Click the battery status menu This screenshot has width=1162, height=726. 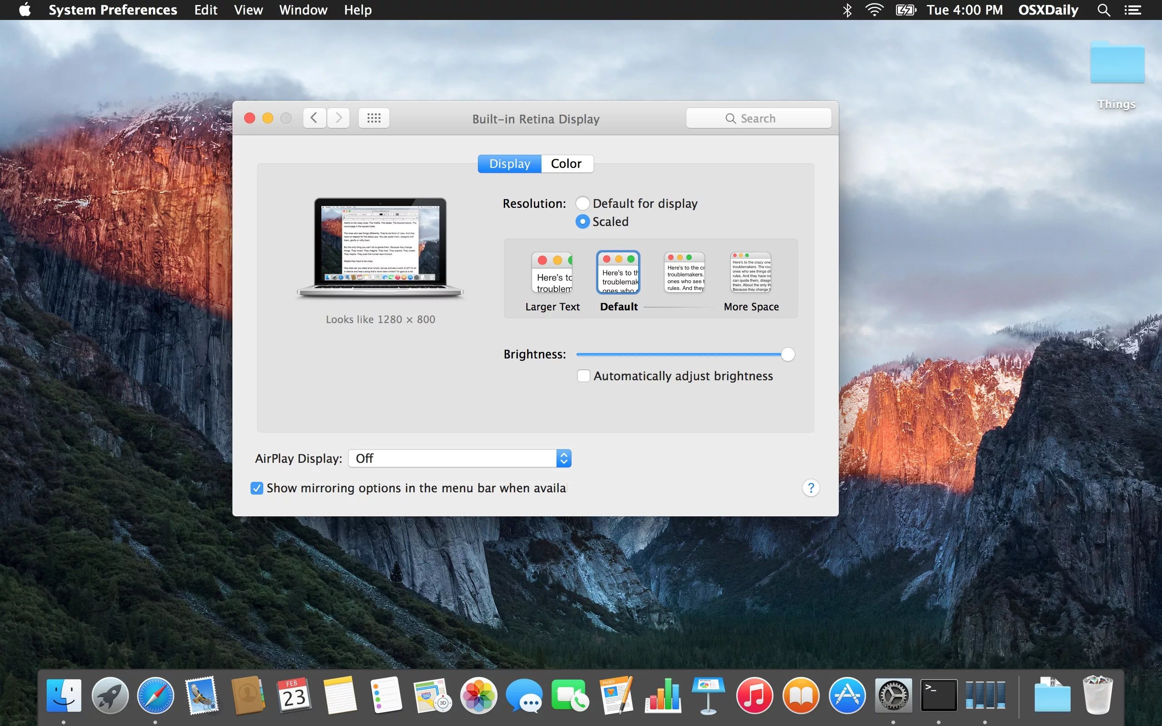(906, 10)
